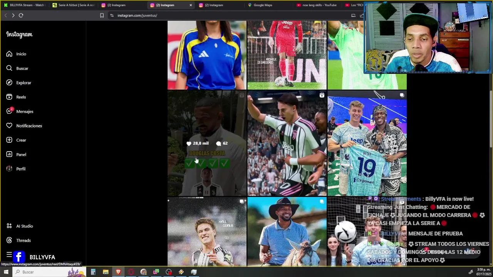Open the hamburger More menu in the sidebar
Screen dimensions: 493x277
(9, 255)
